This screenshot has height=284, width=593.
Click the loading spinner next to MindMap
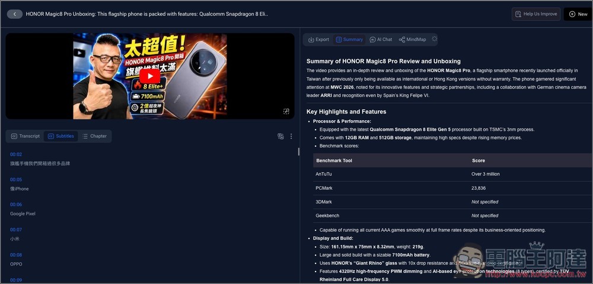pos(434,39)
